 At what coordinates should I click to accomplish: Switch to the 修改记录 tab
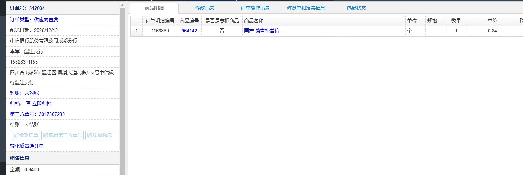(204, 8)
